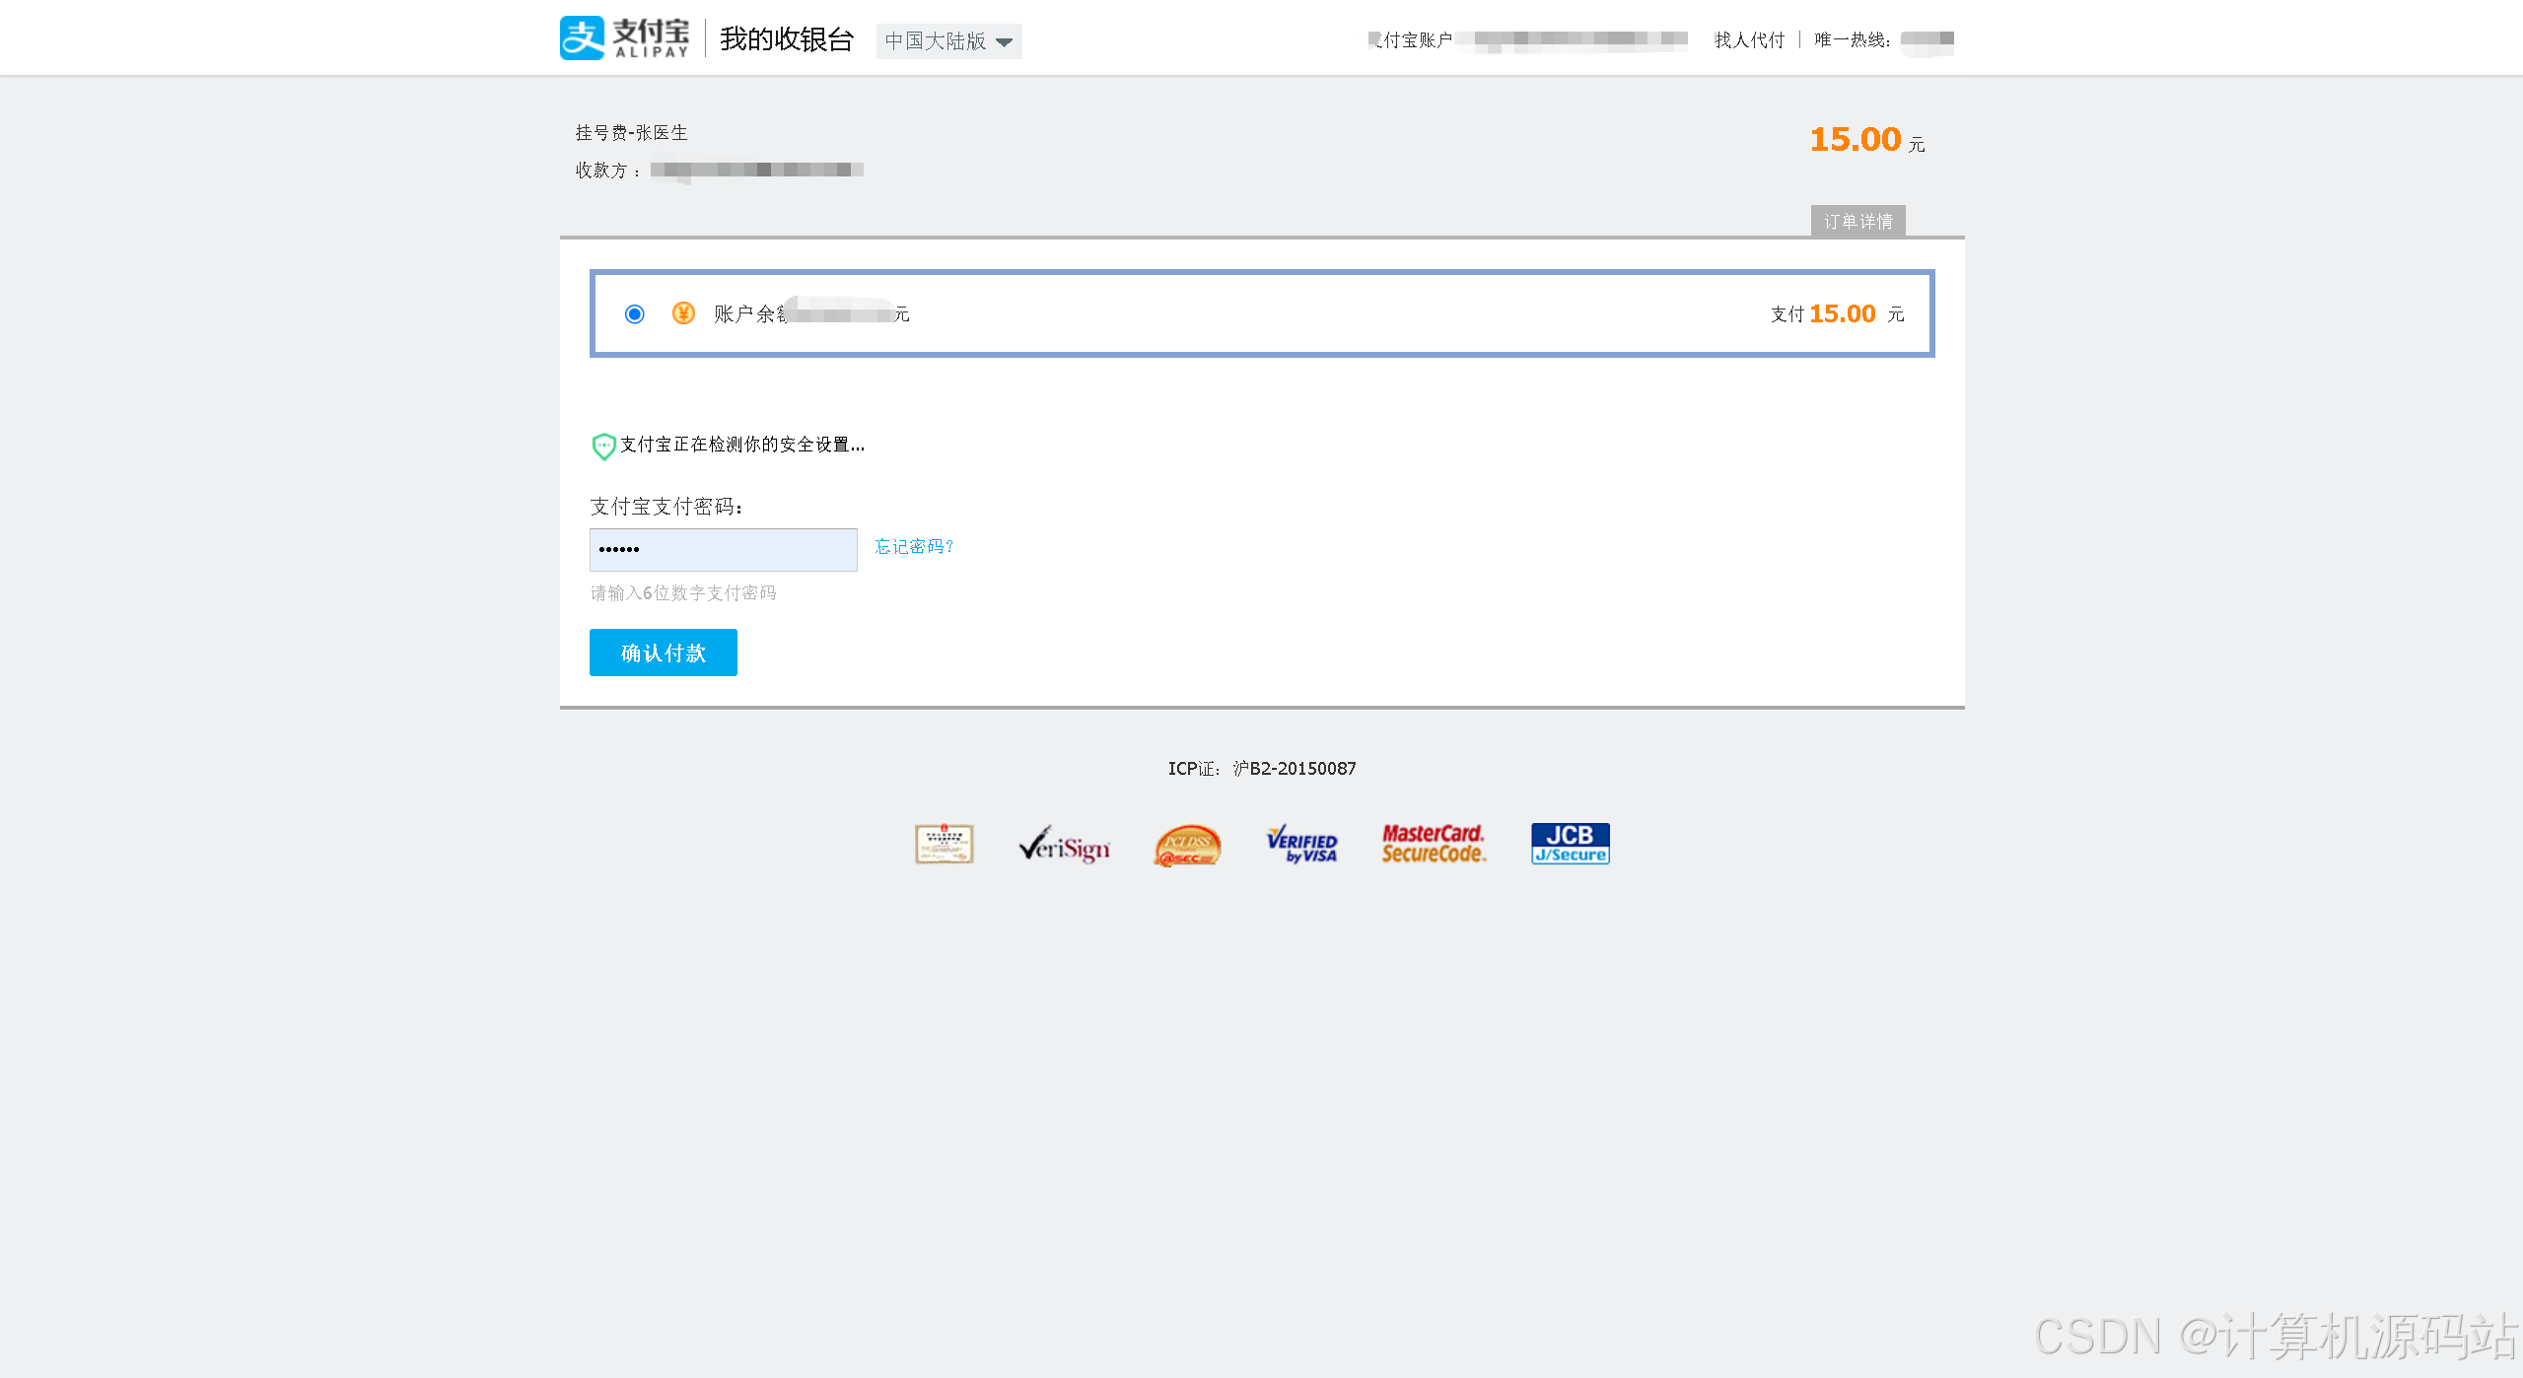
Task: Click the 唯一热线 hotline label
Action: 1853,40
